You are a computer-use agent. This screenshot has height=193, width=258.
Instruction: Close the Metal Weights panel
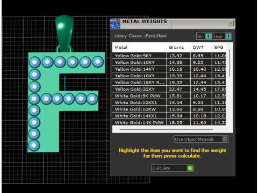coord(231,23)
